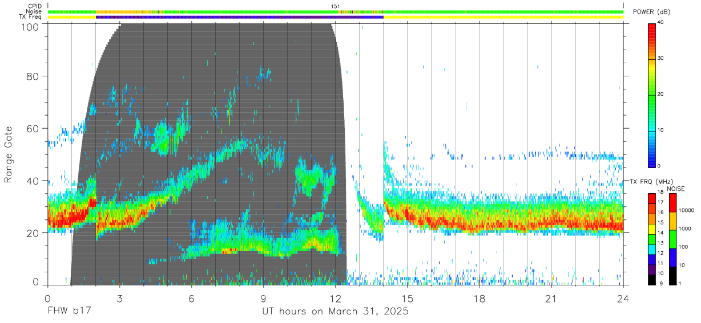Click the UT hours tick label 3
Image resolution: width=701 pixels, height=323 pixels.
pos(119,299)
